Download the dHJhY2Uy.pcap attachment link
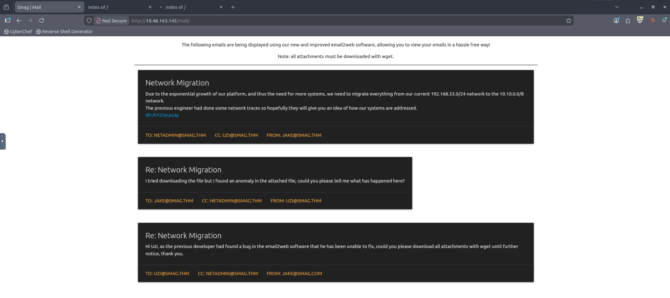The height and width of the screenshot is (298, 670). [162, 115]
